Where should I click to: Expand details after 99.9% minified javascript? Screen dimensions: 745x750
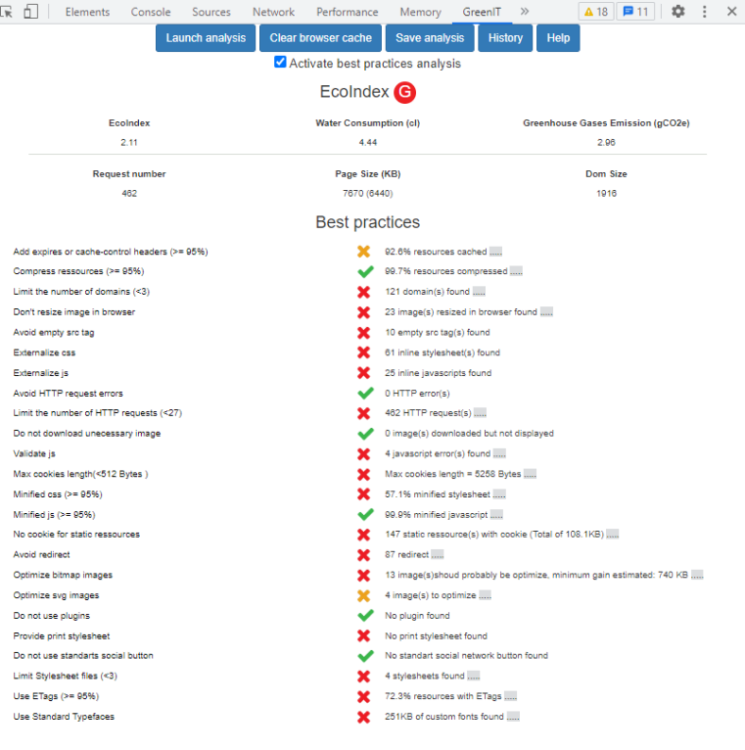pos(496,515)
